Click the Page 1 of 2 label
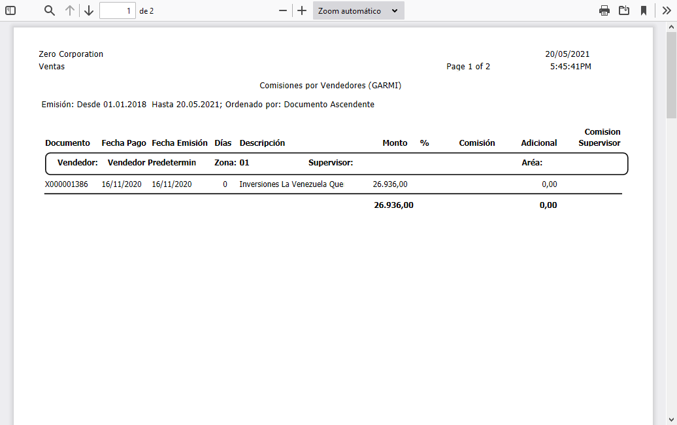The image size is (677, 425). pos(468,66)
